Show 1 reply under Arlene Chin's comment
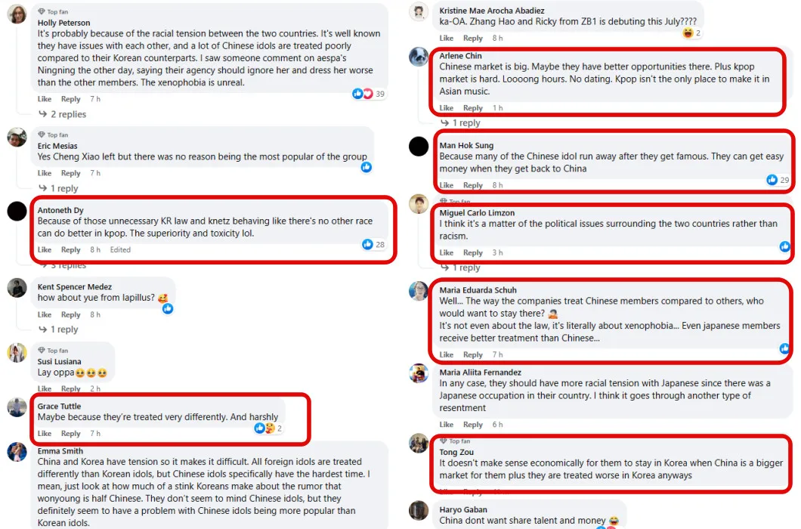The width and height of the screenshot is (801, 529). 465,122
